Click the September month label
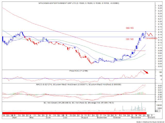This screenshot has width=165, height=123. pyautogui.click(x=102, y=118)
